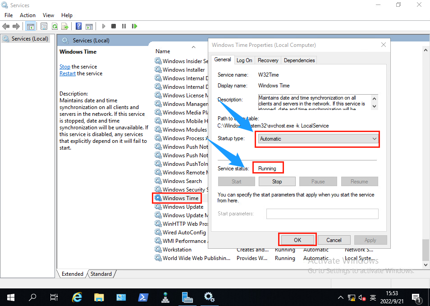Select World Wide Web Publishing service
The image size is (430, 306).
[192, 258]
